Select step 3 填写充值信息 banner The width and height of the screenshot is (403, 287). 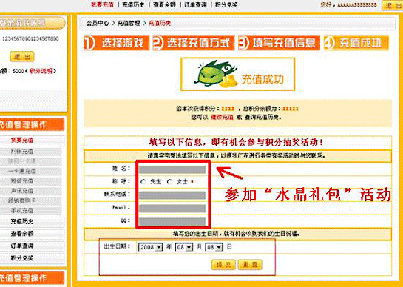click(279, 43)
